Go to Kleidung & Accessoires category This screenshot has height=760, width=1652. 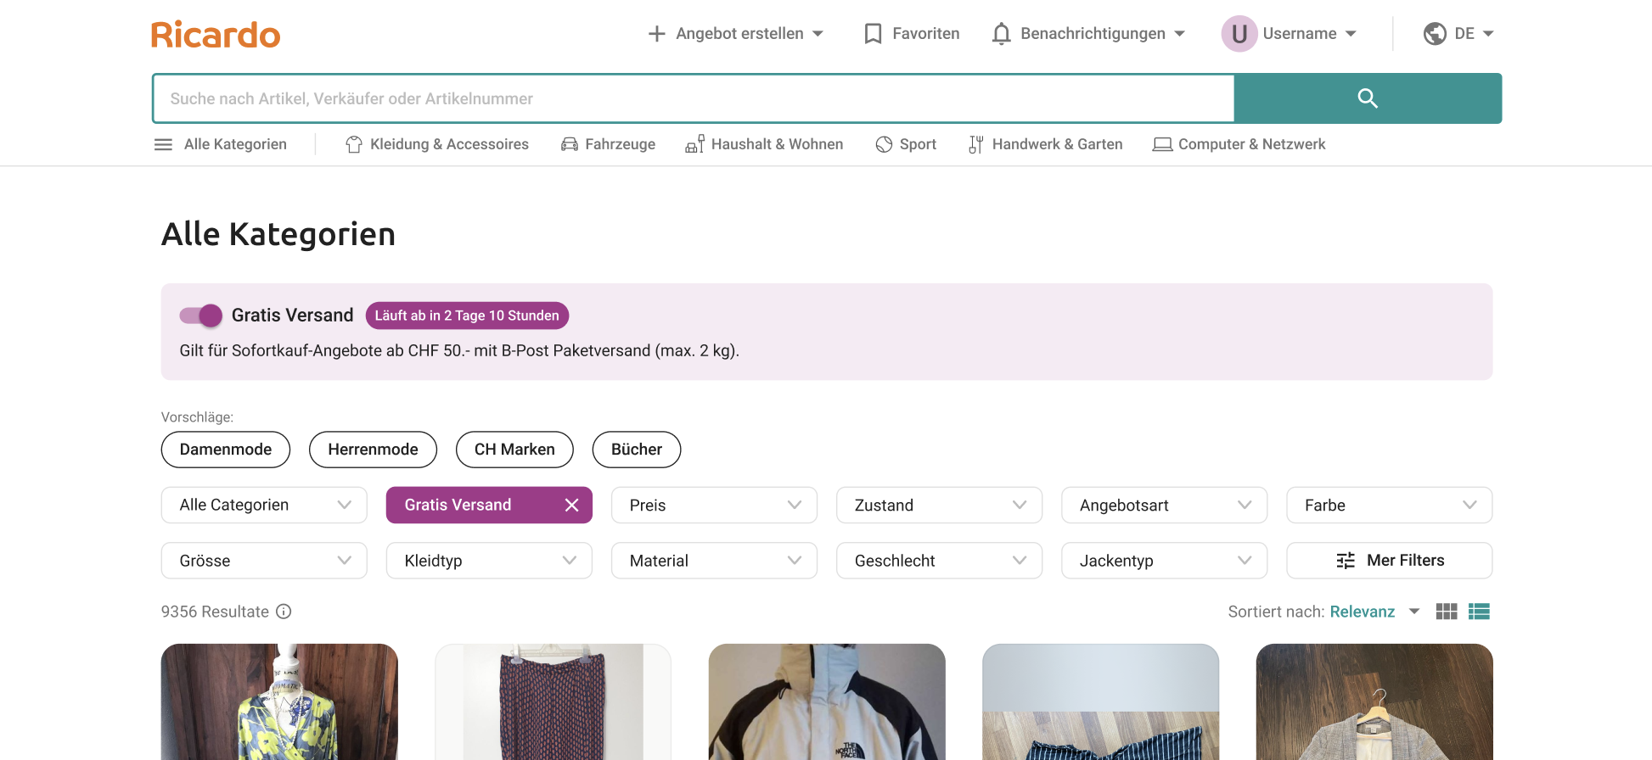(x=437, y=144)
